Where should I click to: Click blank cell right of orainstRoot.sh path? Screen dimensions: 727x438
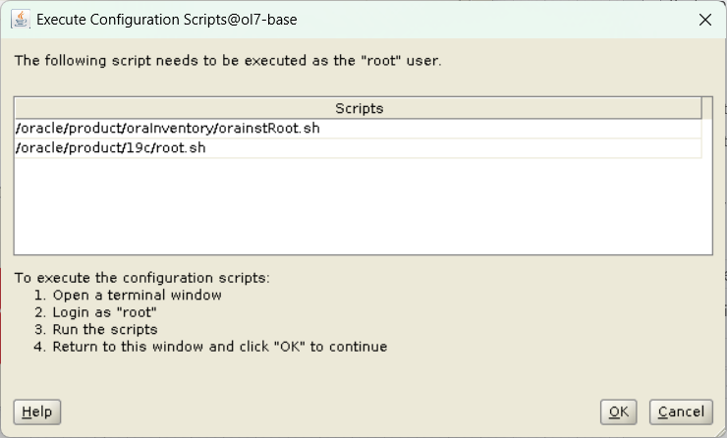click(x=511, y=129)
